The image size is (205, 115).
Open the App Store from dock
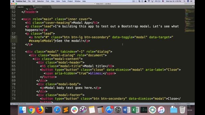[109, 110]
